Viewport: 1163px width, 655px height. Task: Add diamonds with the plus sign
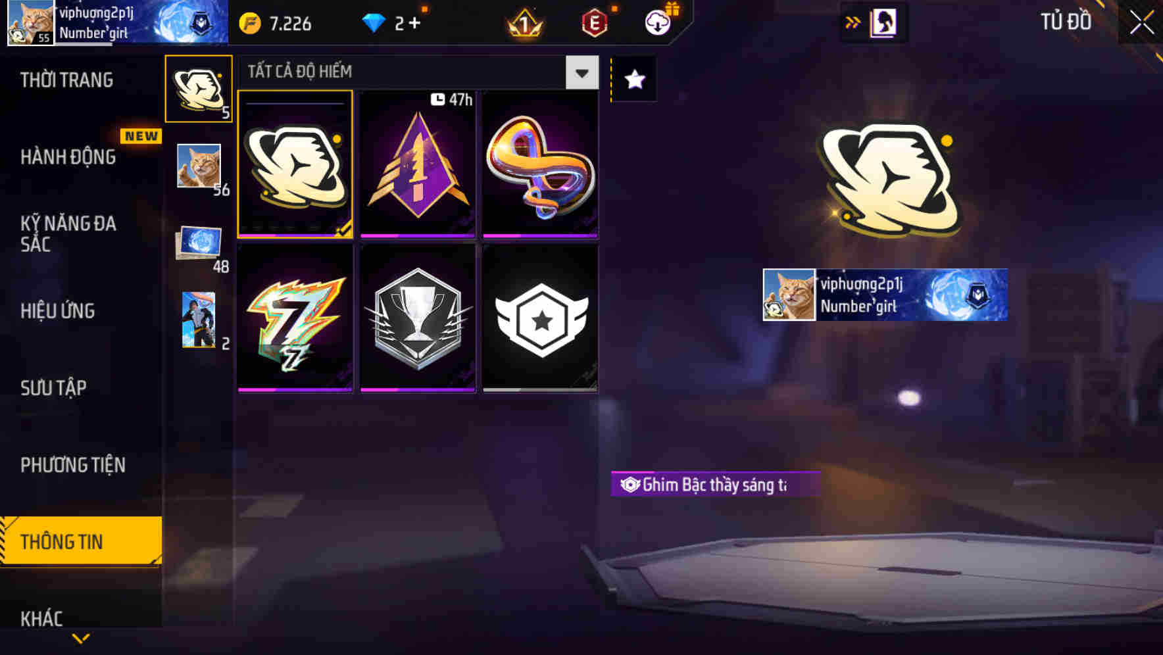(x=414, y=24)
